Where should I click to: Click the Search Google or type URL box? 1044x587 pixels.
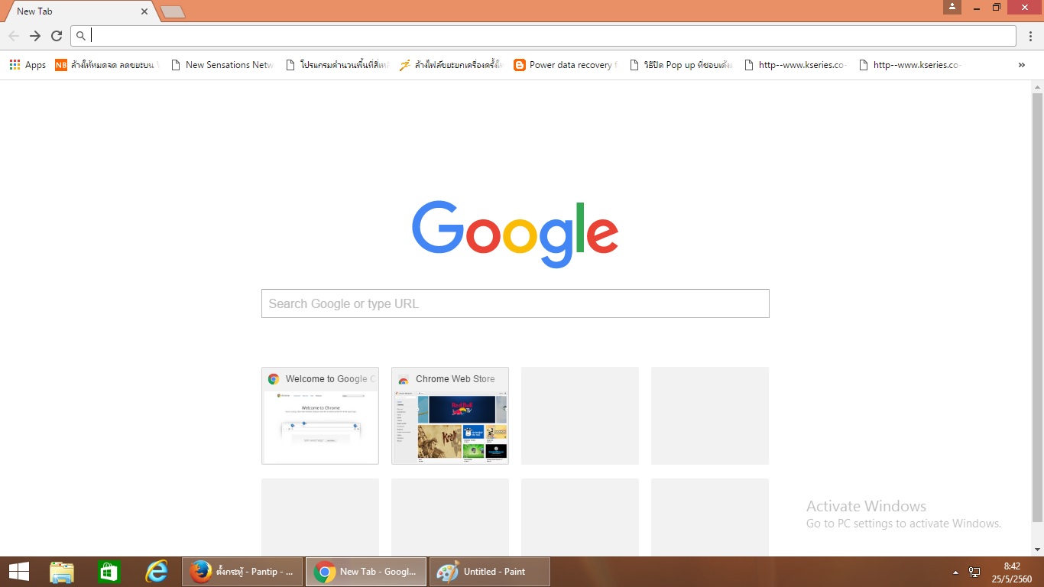click(515, 303)
